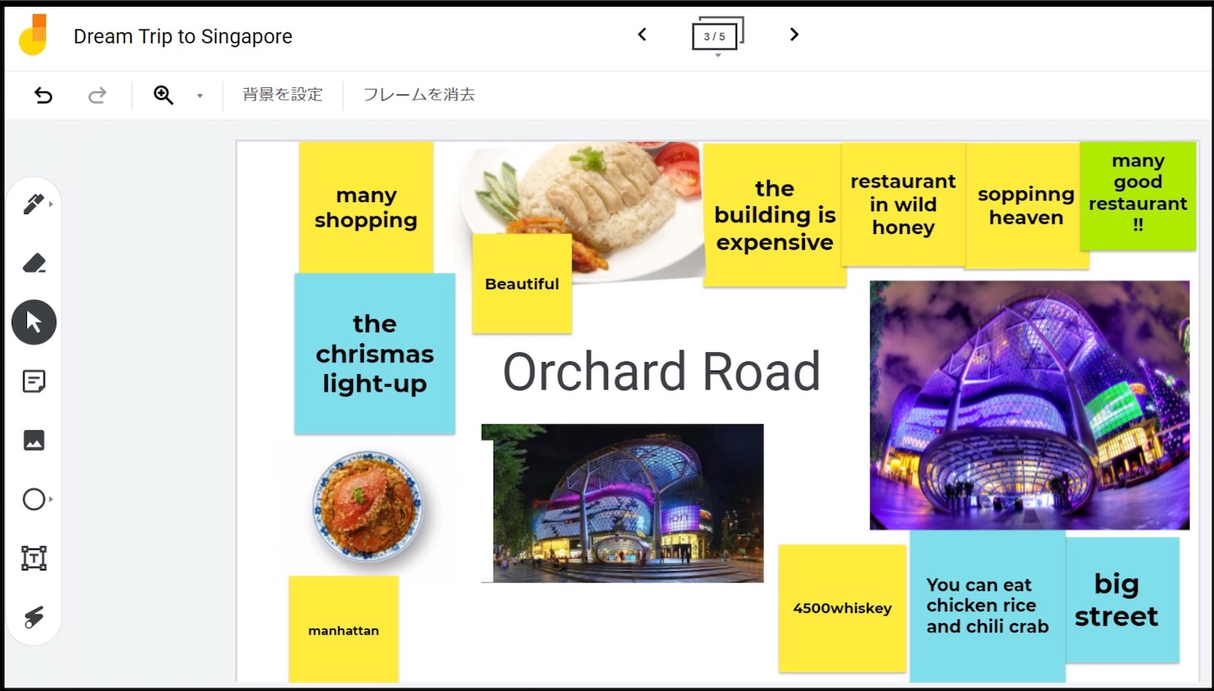This screenshot has height=691, width=1214.
Task: Select the Circle shape tool
Action: pyautogui.click(x=34, y=500)
